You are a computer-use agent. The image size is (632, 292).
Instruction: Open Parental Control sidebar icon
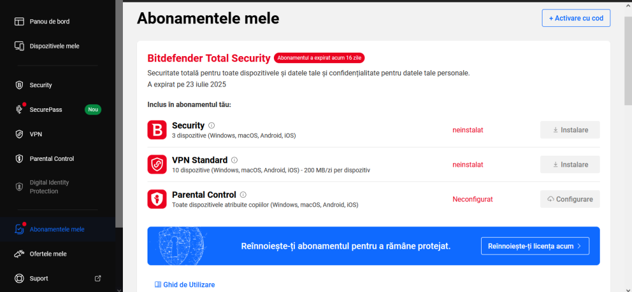pos(19,159)
